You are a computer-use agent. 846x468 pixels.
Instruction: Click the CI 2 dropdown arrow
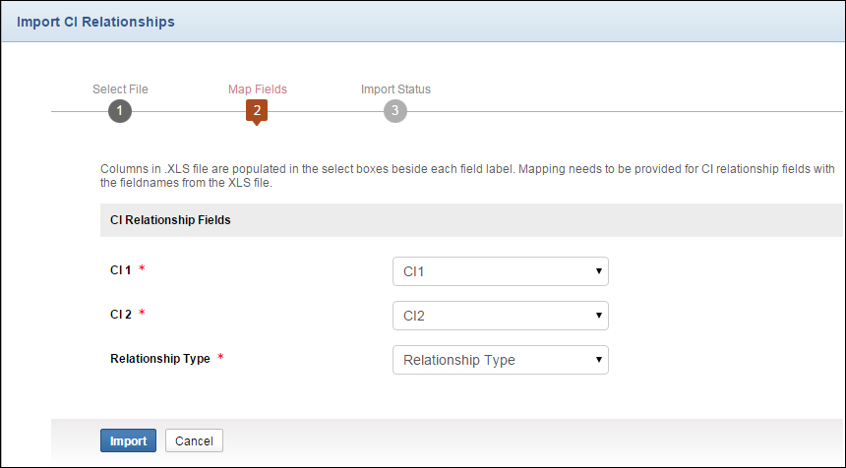(x=598, y=316)
